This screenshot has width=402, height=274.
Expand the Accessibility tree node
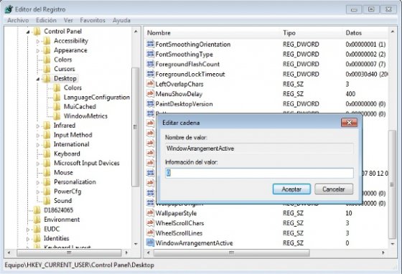pyautogui.click(x=37, y=41)
